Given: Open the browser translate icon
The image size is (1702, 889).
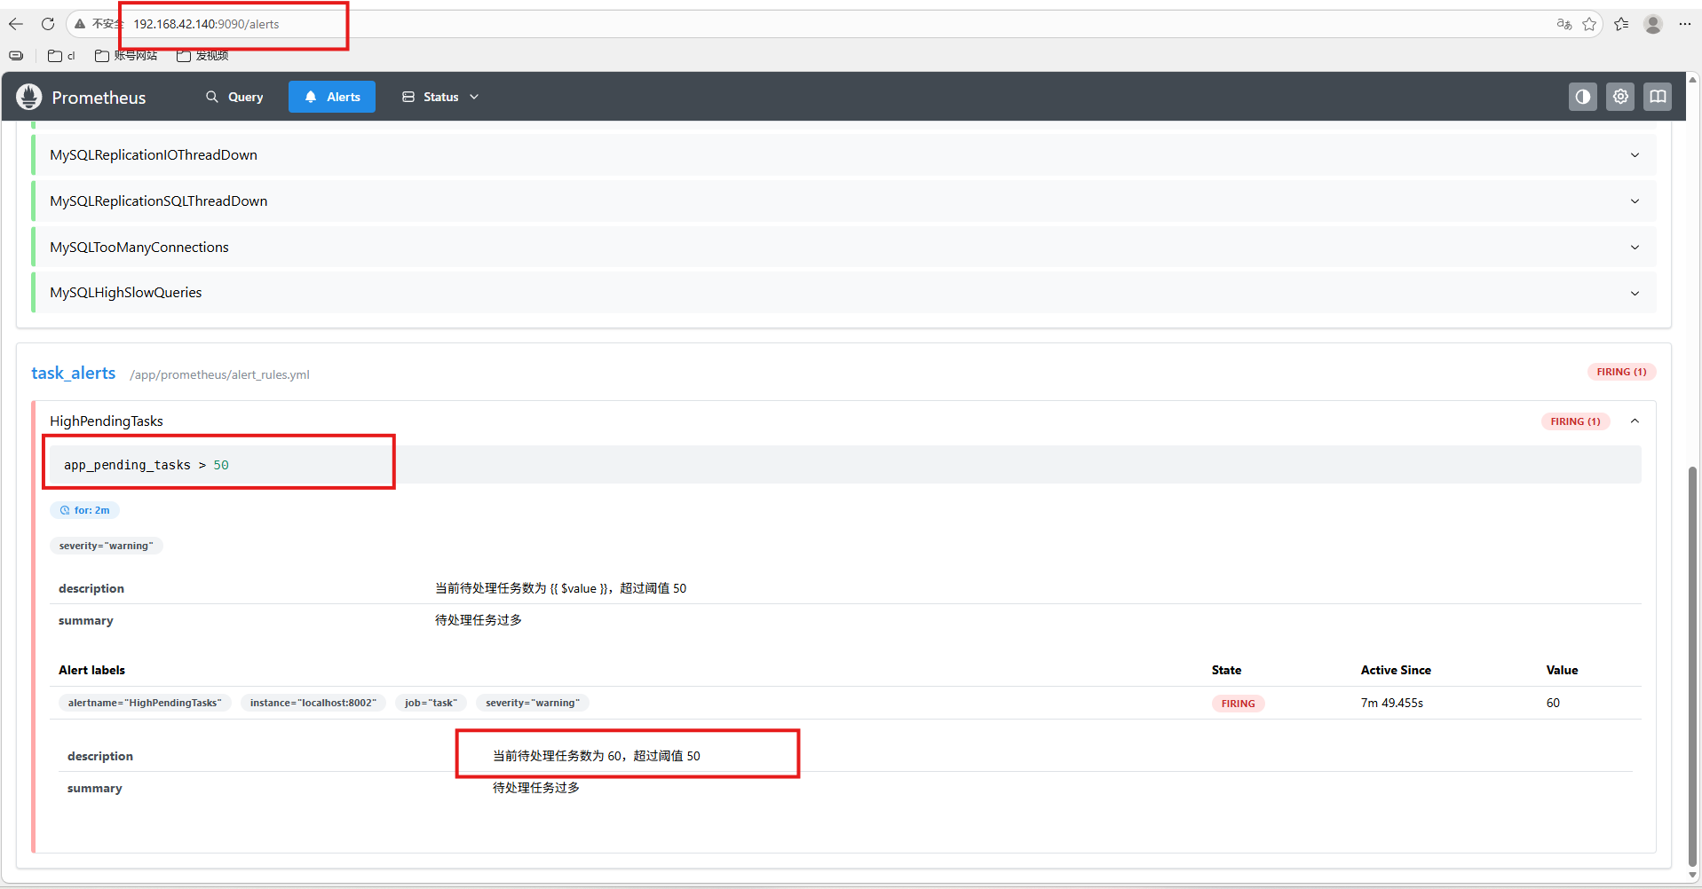Looking at the screenshot, I should 1563,24.
